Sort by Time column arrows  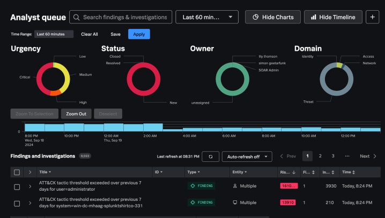pos(354,173)
